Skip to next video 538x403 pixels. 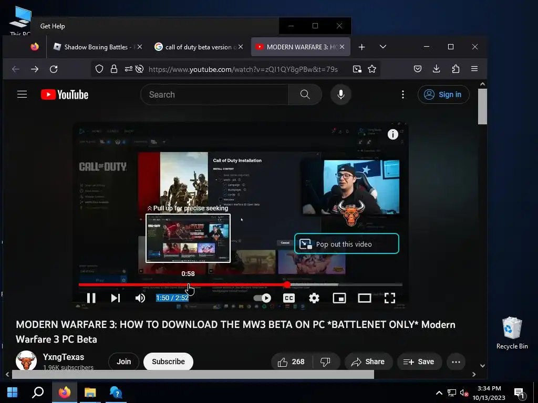[116, 298]
